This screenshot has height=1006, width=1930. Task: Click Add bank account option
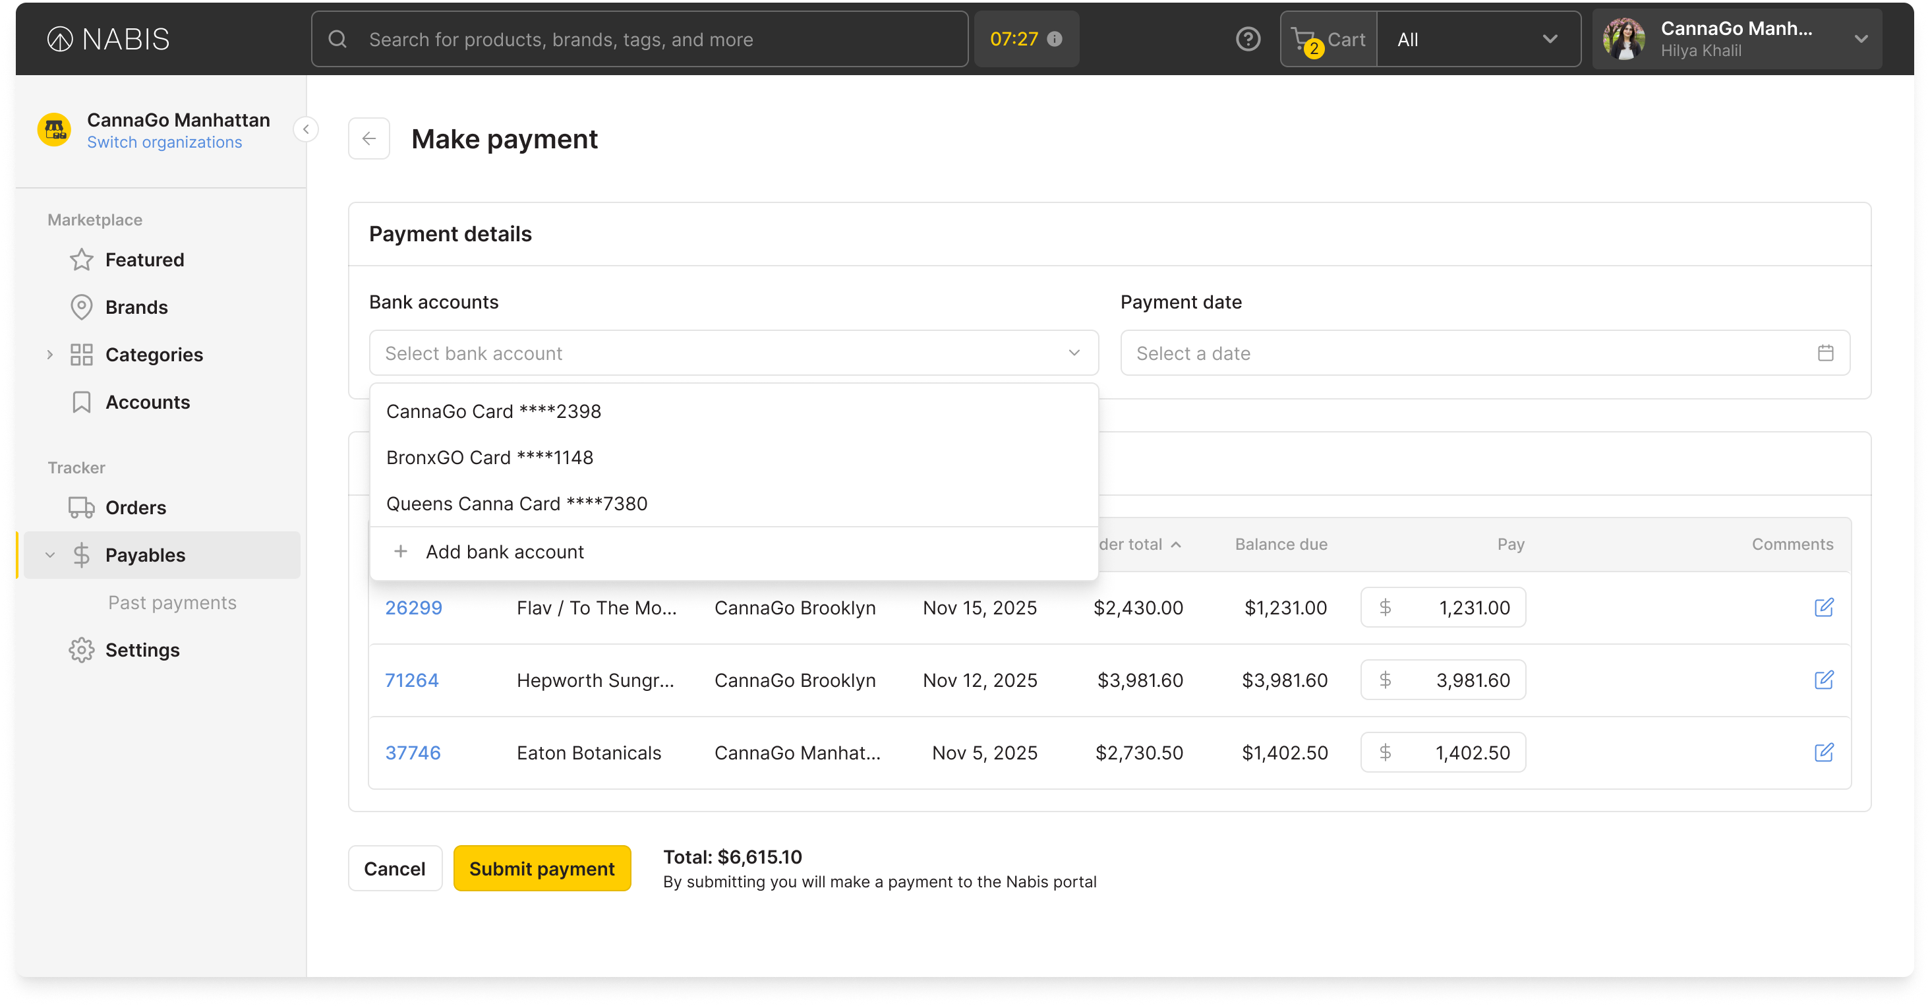coord(504,552)
